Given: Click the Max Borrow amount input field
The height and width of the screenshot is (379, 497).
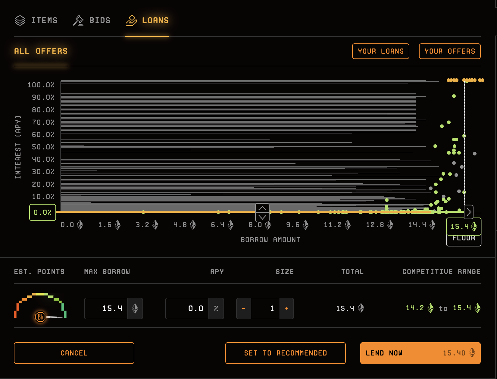Looking at the screenshot, I should click(106, 308).
